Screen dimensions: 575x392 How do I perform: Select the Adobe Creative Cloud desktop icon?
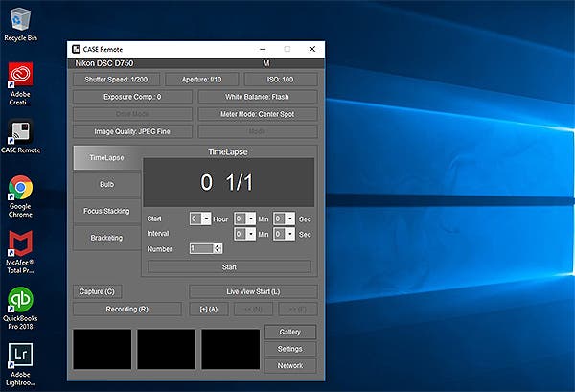(x=20, y=83)
